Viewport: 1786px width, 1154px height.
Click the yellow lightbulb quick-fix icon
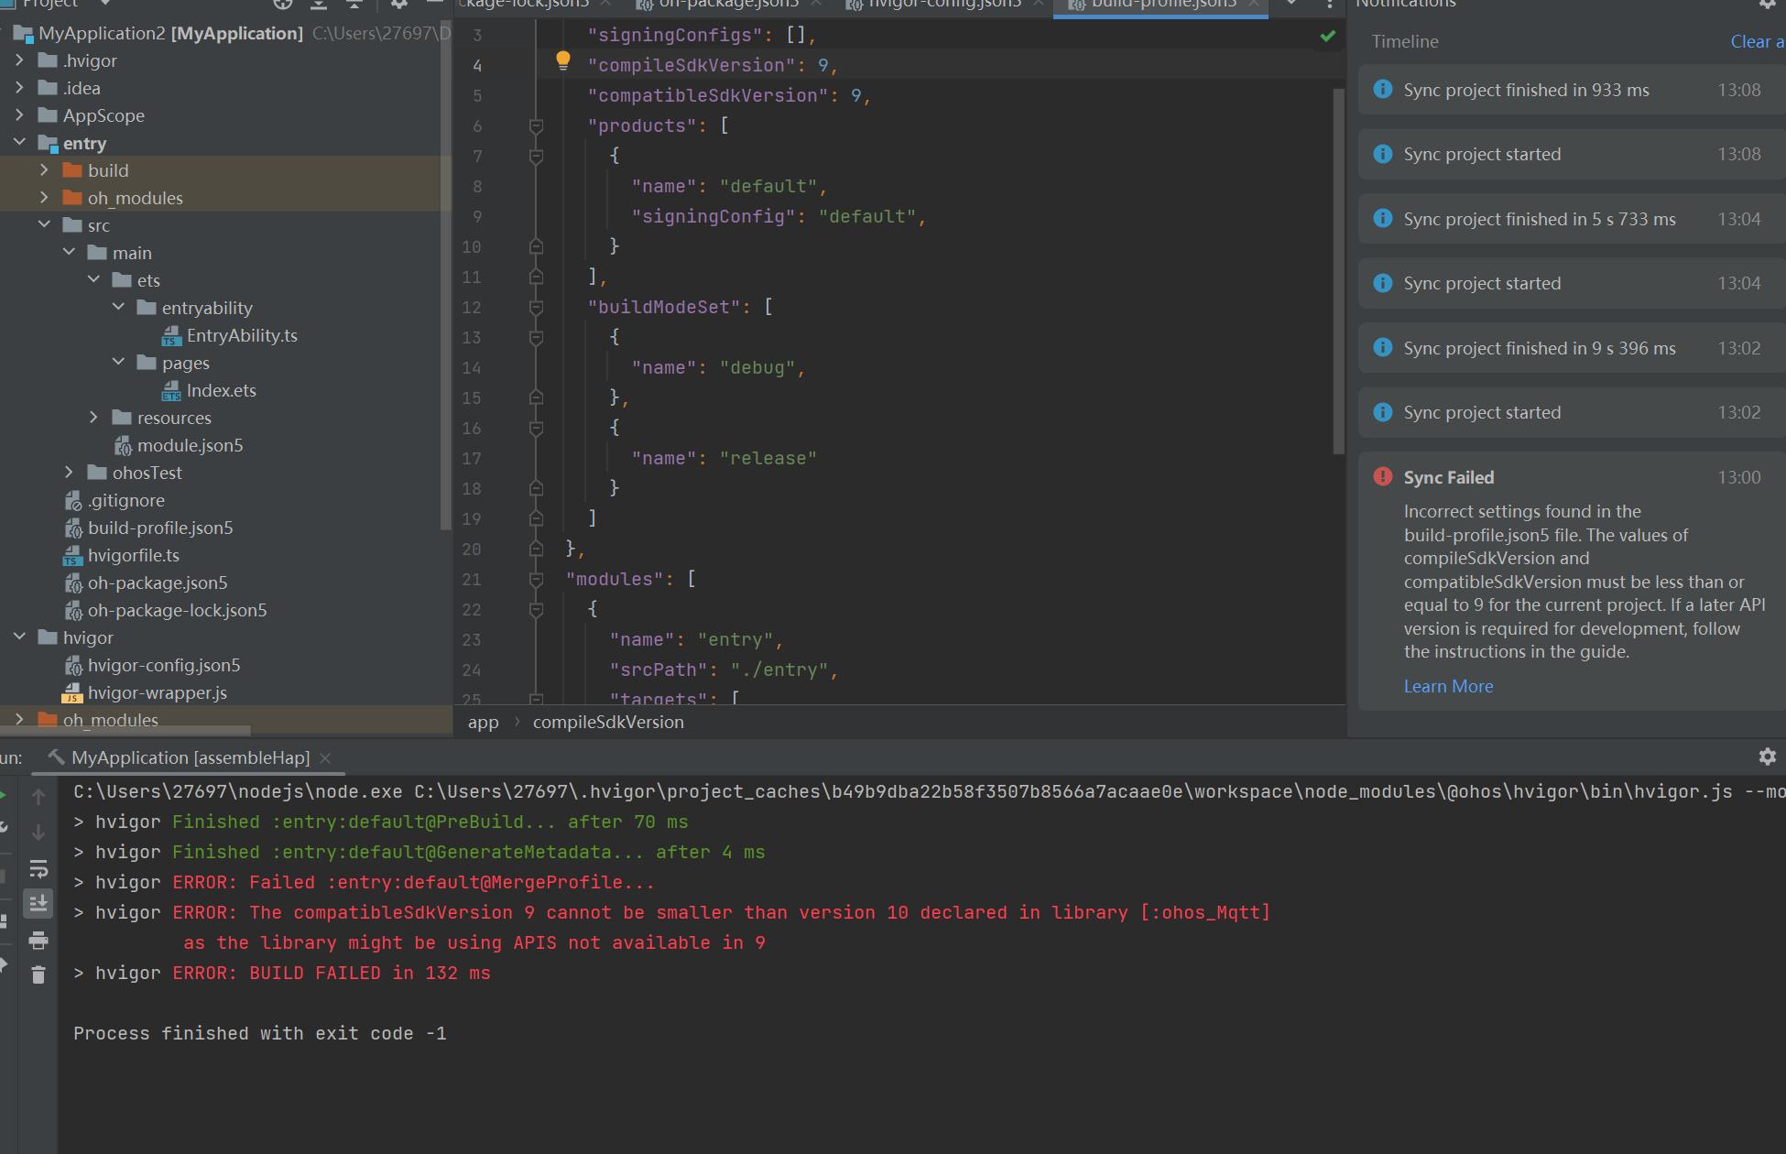tap(563, 61)
